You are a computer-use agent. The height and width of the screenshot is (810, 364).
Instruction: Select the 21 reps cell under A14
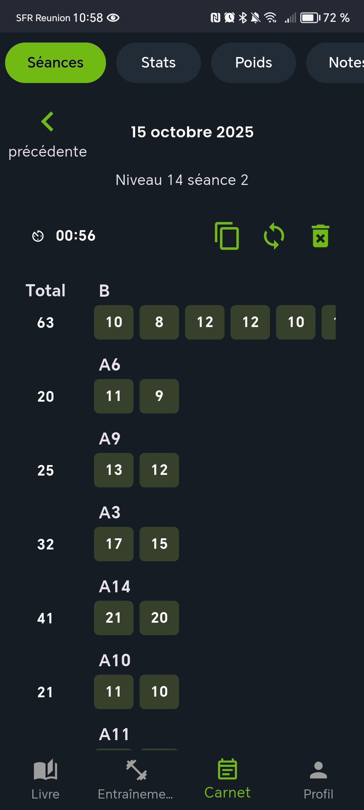pyautogui.click(x=114, y=618)
